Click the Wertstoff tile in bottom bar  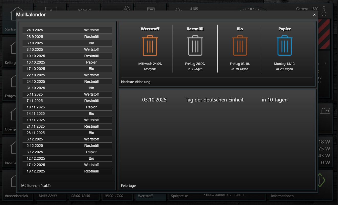pos(145,196)
